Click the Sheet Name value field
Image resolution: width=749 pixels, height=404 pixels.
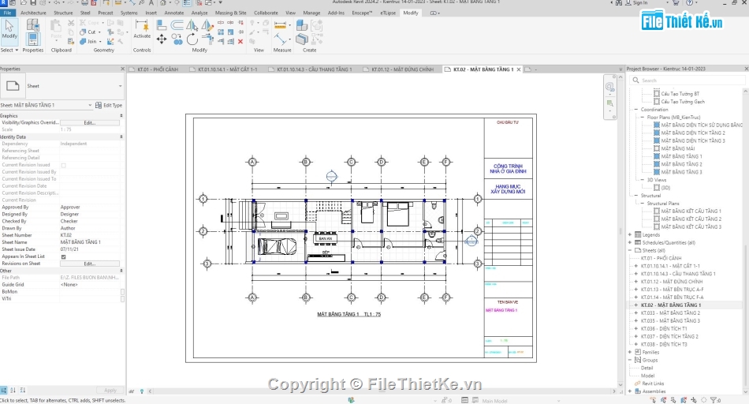click(x=90, y=242)
